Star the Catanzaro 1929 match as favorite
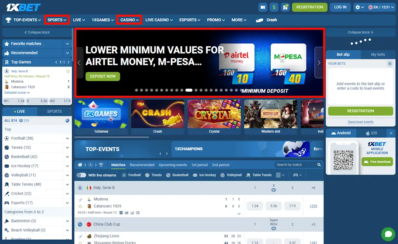 pos(80,206)
